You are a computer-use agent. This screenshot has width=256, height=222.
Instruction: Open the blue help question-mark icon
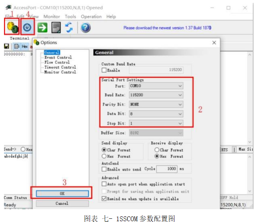point(85,27)
